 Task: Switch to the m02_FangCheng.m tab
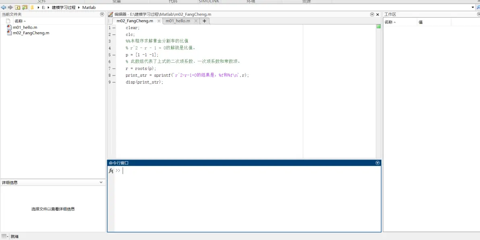point(134,21)
